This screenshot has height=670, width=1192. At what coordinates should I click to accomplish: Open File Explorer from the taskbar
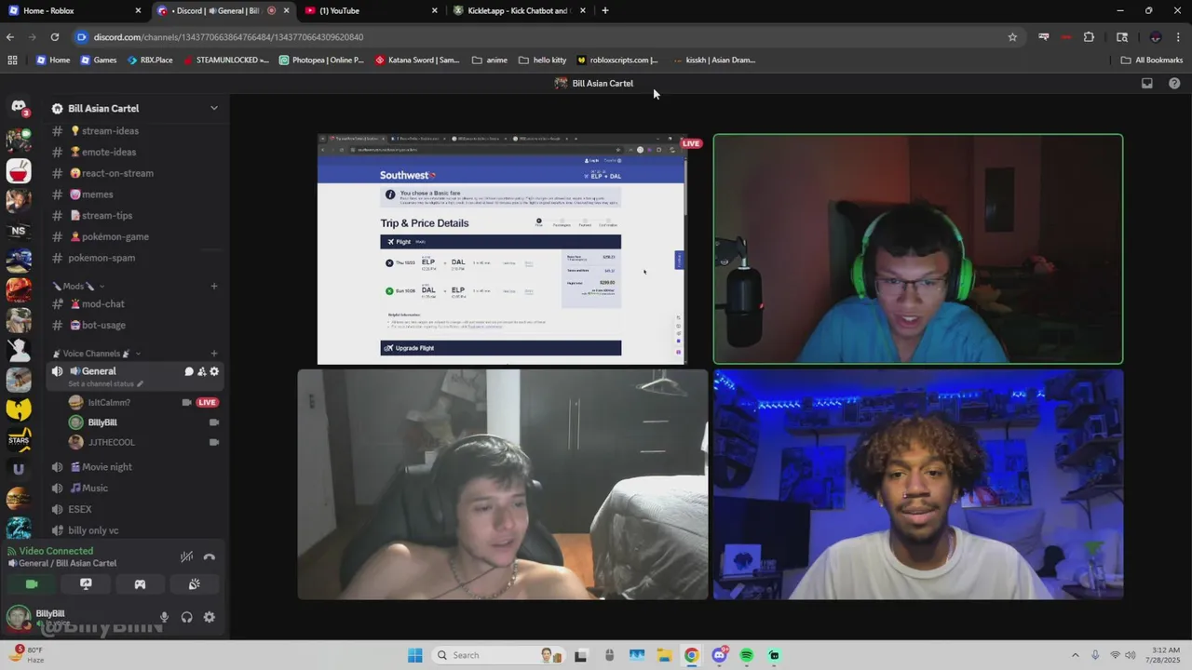pyautogui.click(x=664, y=655)
